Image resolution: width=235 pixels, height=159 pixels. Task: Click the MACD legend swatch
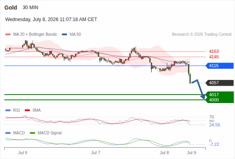(x=8, y=133)
